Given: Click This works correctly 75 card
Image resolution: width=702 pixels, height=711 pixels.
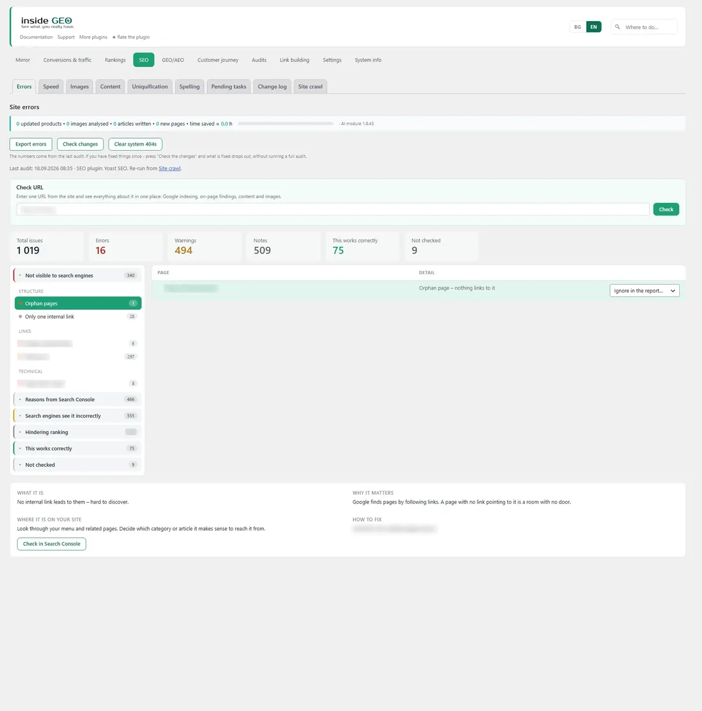Looking at the screenshot, I should pyautogui.click(x=363, y=246).
